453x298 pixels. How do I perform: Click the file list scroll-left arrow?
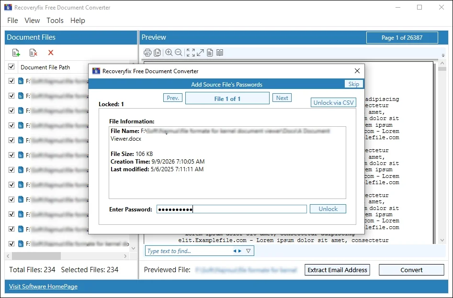pos(8,256)
